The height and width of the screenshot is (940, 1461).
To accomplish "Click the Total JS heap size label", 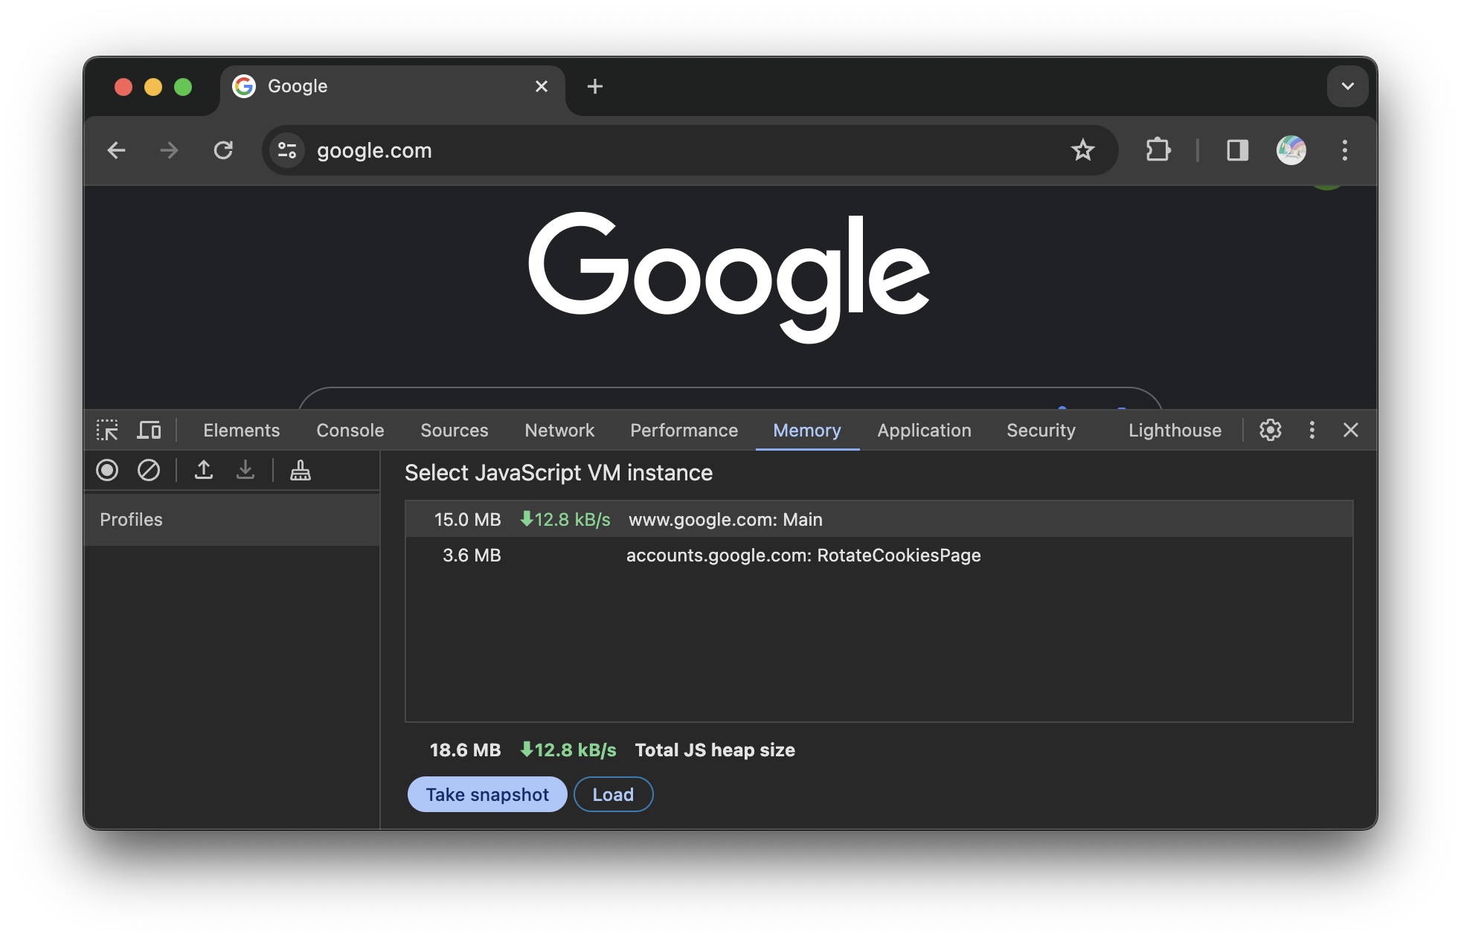I will [715, 750].
